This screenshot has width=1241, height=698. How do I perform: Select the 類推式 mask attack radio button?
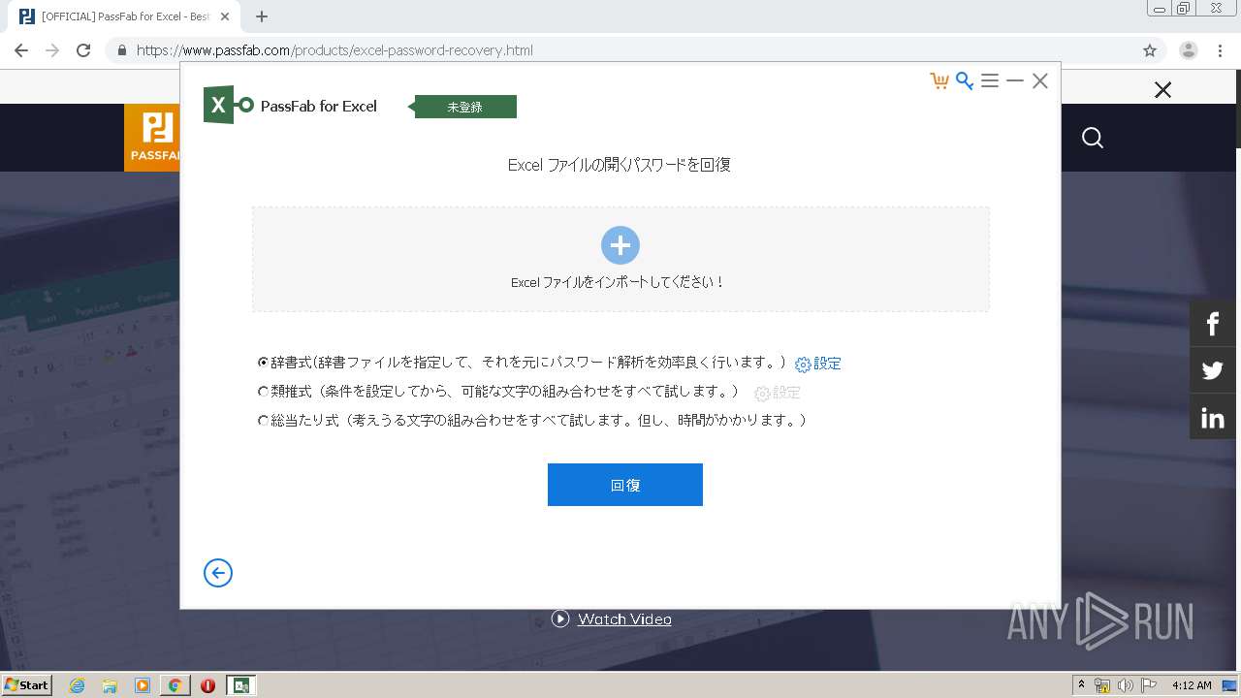click(x=263, y=392)
